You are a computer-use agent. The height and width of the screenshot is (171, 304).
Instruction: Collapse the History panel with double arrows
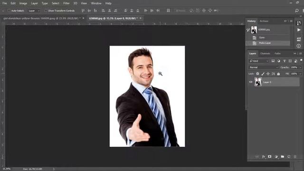pyautogui.click(x=285, y=21)
